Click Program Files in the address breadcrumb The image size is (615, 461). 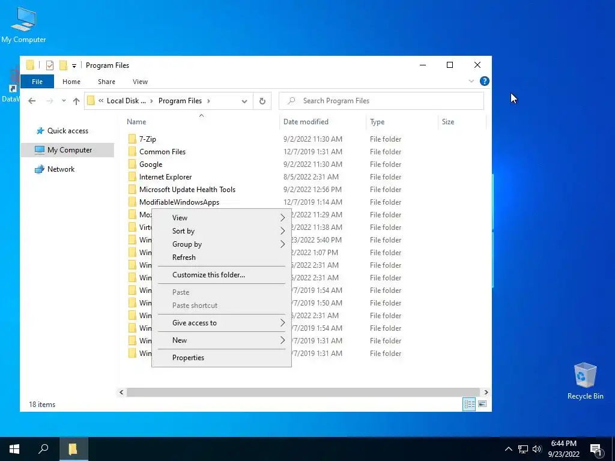pos(180,101)
